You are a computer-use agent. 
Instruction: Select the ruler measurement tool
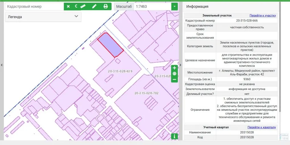click(83, 6)
